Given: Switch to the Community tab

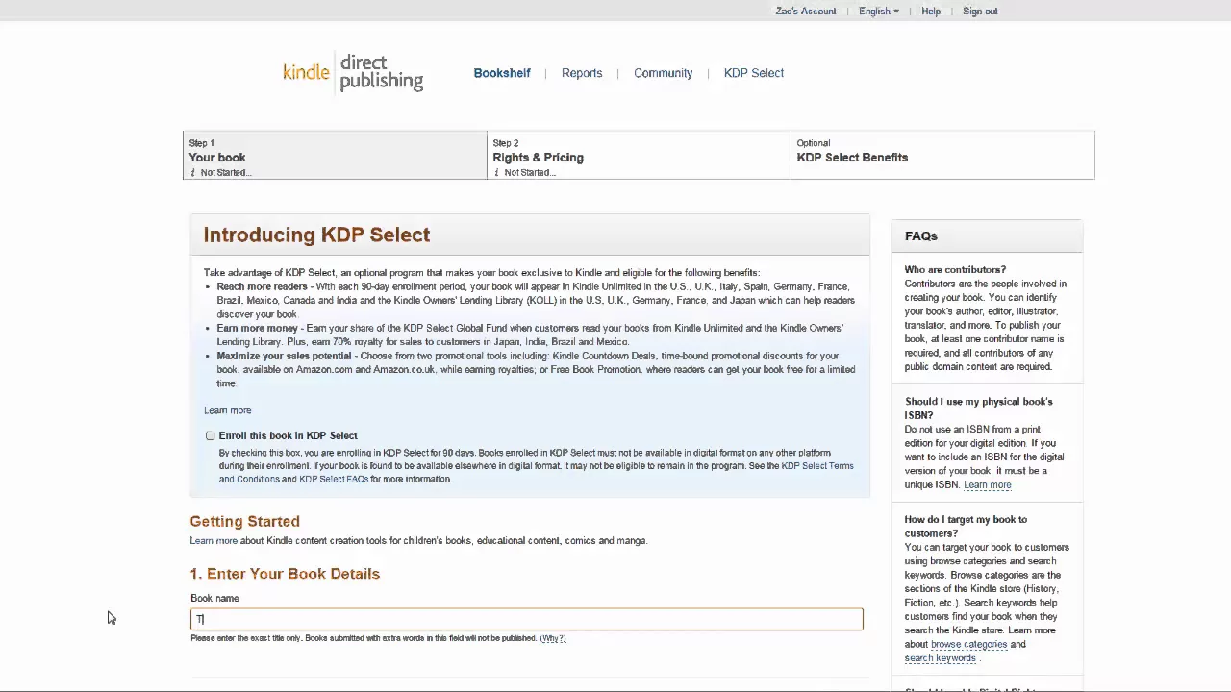Looking at the screenshot, I should [663, 73].
